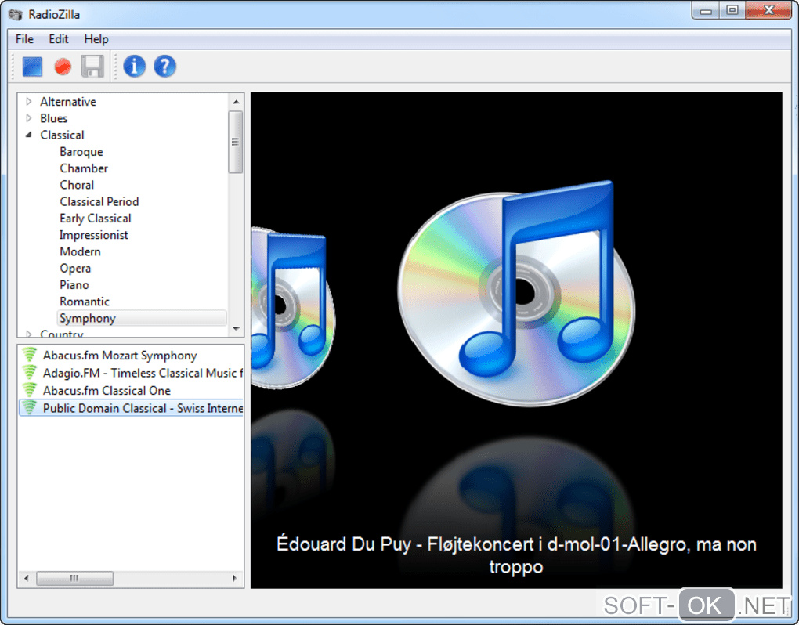Click the station list scrollbar right arrow
This screenshot has width=799, height=625.
point(234,578)
